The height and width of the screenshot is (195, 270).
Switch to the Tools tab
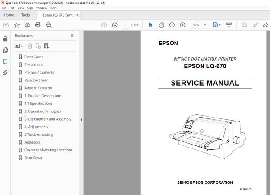26,15
